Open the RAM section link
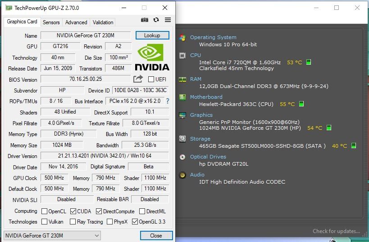Viewport: 369px width, 242px height. point(196,79)
